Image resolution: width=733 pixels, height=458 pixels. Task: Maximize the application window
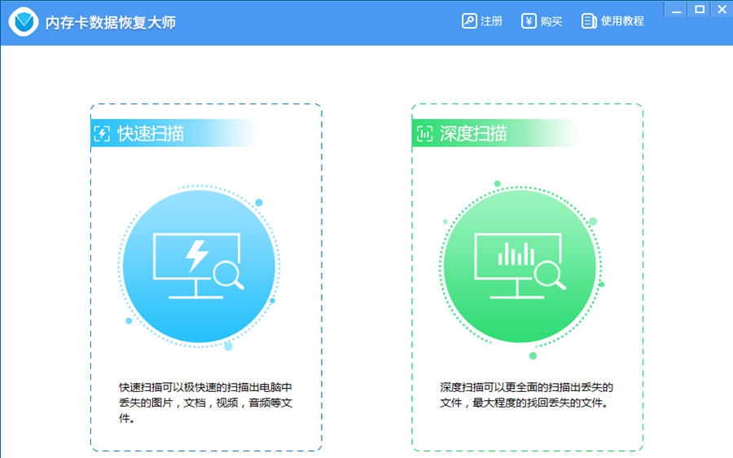coord(700,10)
